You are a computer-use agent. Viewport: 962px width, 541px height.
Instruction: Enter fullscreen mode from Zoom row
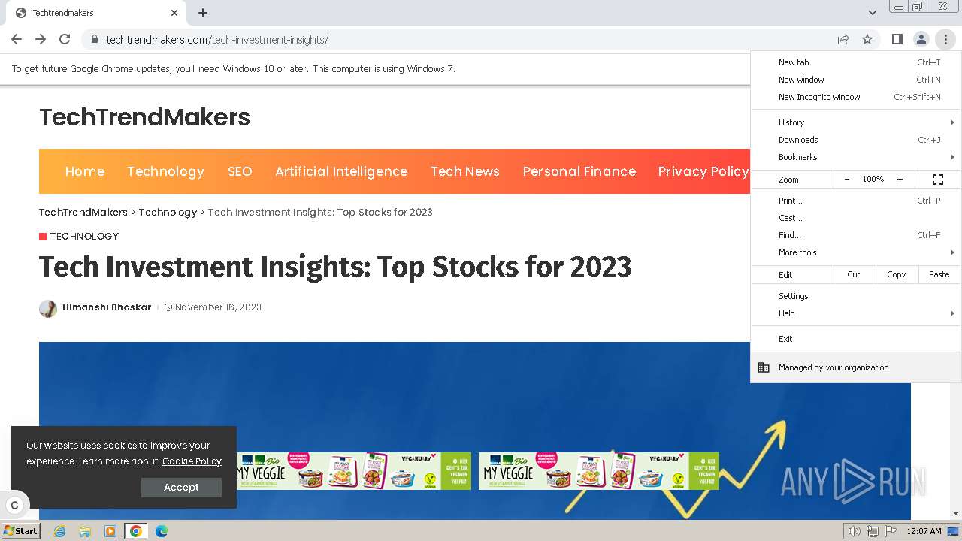(937, 179)
